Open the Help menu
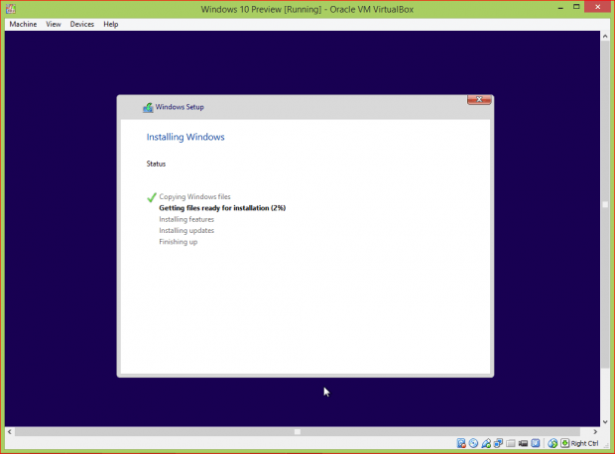Screen dimensions: 615x454 pos(111,25)
